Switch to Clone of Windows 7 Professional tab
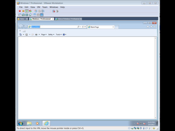Viewport: 175px width, 131px height. tap(68, 19)
